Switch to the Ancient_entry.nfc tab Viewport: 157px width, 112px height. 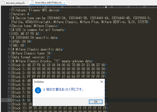pyautogui.click(x=15, y=3)
